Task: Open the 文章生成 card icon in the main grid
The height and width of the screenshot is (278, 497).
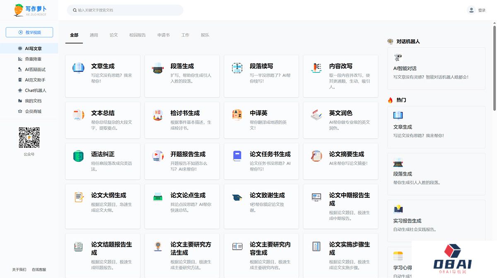Action: [78, 68]
